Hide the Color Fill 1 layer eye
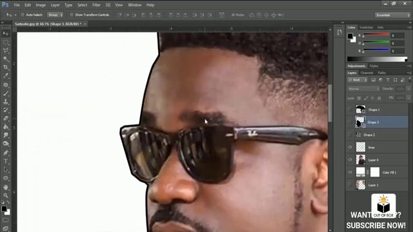 pos(350,172)
